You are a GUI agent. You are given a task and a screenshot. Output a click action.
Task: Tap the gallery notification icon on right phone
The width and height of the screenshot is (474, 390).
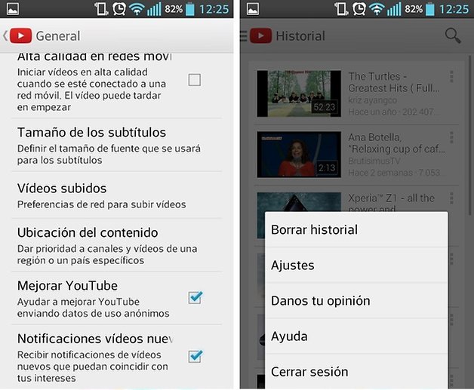click(253, 9)
